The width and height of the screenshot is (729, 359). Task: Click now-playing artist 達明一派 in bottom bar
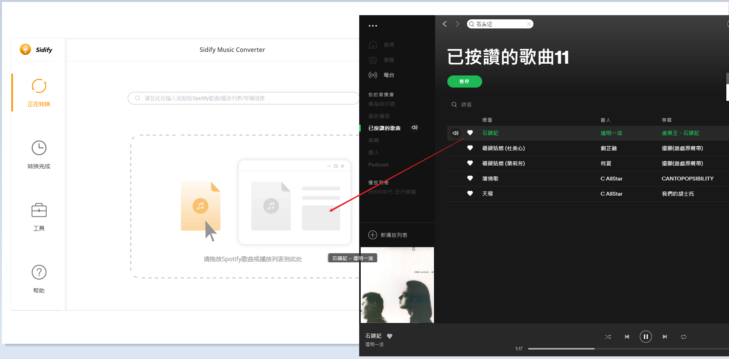(x=374, y=344)
